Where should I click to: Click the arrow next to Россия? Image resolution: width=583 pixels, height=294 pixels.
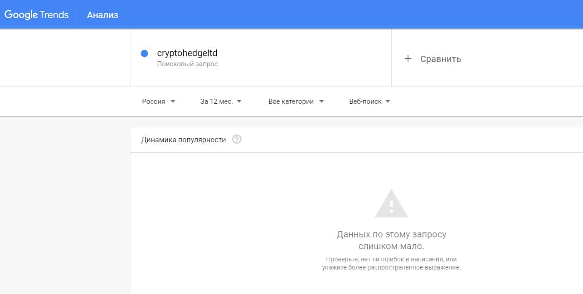coord(173,101)
